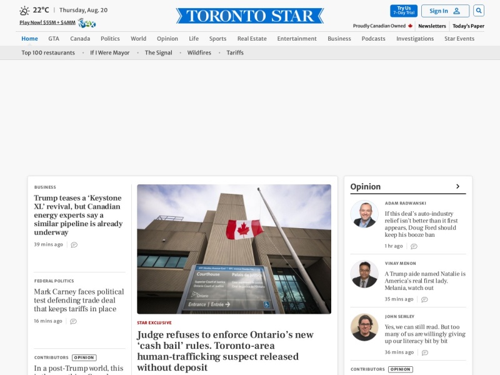Open comments on John Semley column
This screenshot has width=500, height=375.
point(425,352)
